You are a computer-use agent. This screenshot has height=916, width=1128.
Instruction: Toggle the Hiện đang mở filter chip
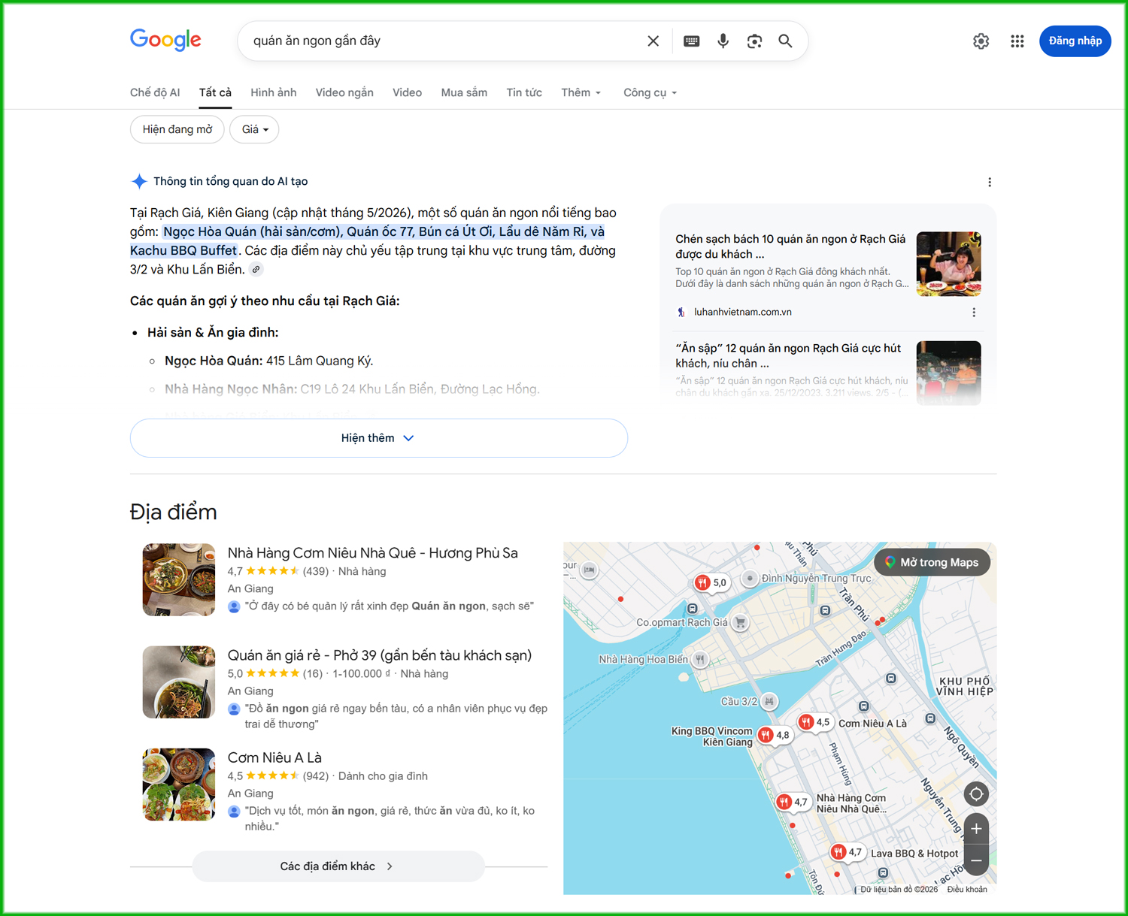tap(177, 129)
